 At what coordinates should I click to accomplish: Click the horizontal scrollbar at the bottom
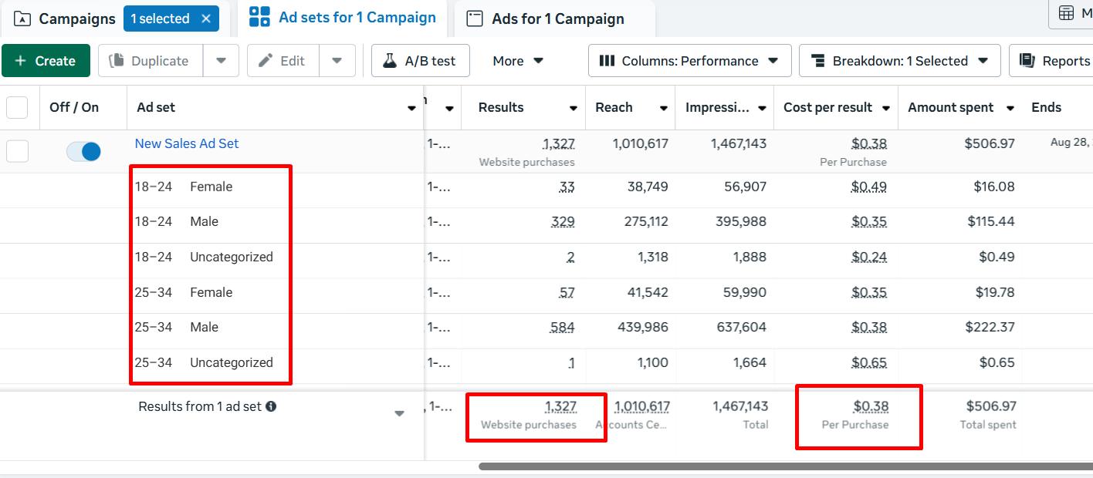772,466
